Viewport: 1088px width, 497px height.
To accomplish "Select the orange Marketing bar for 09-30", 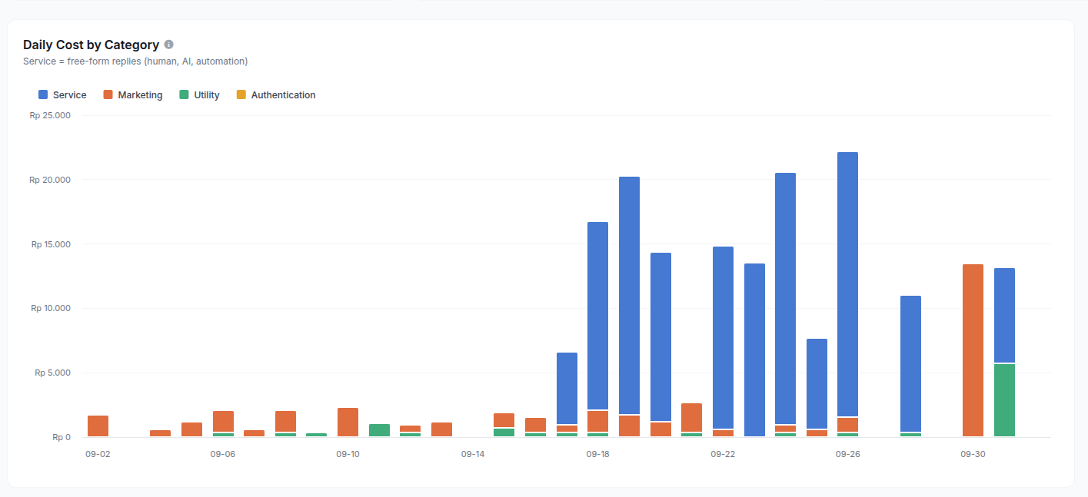I will (x=973, y=350).
